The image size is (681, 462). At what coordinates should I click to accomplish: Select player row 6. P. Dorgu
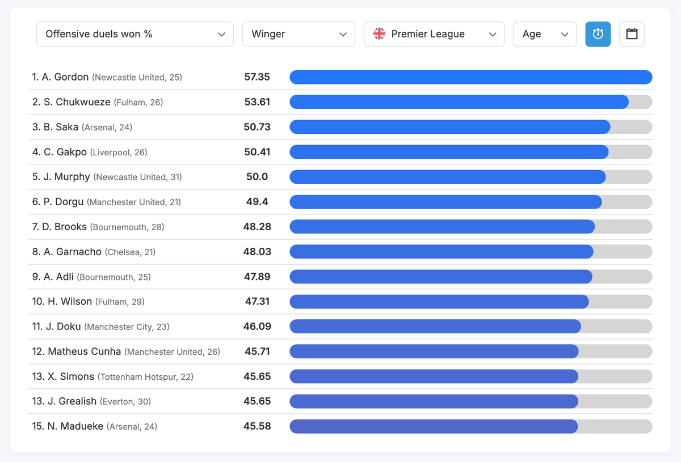point(342,202)
